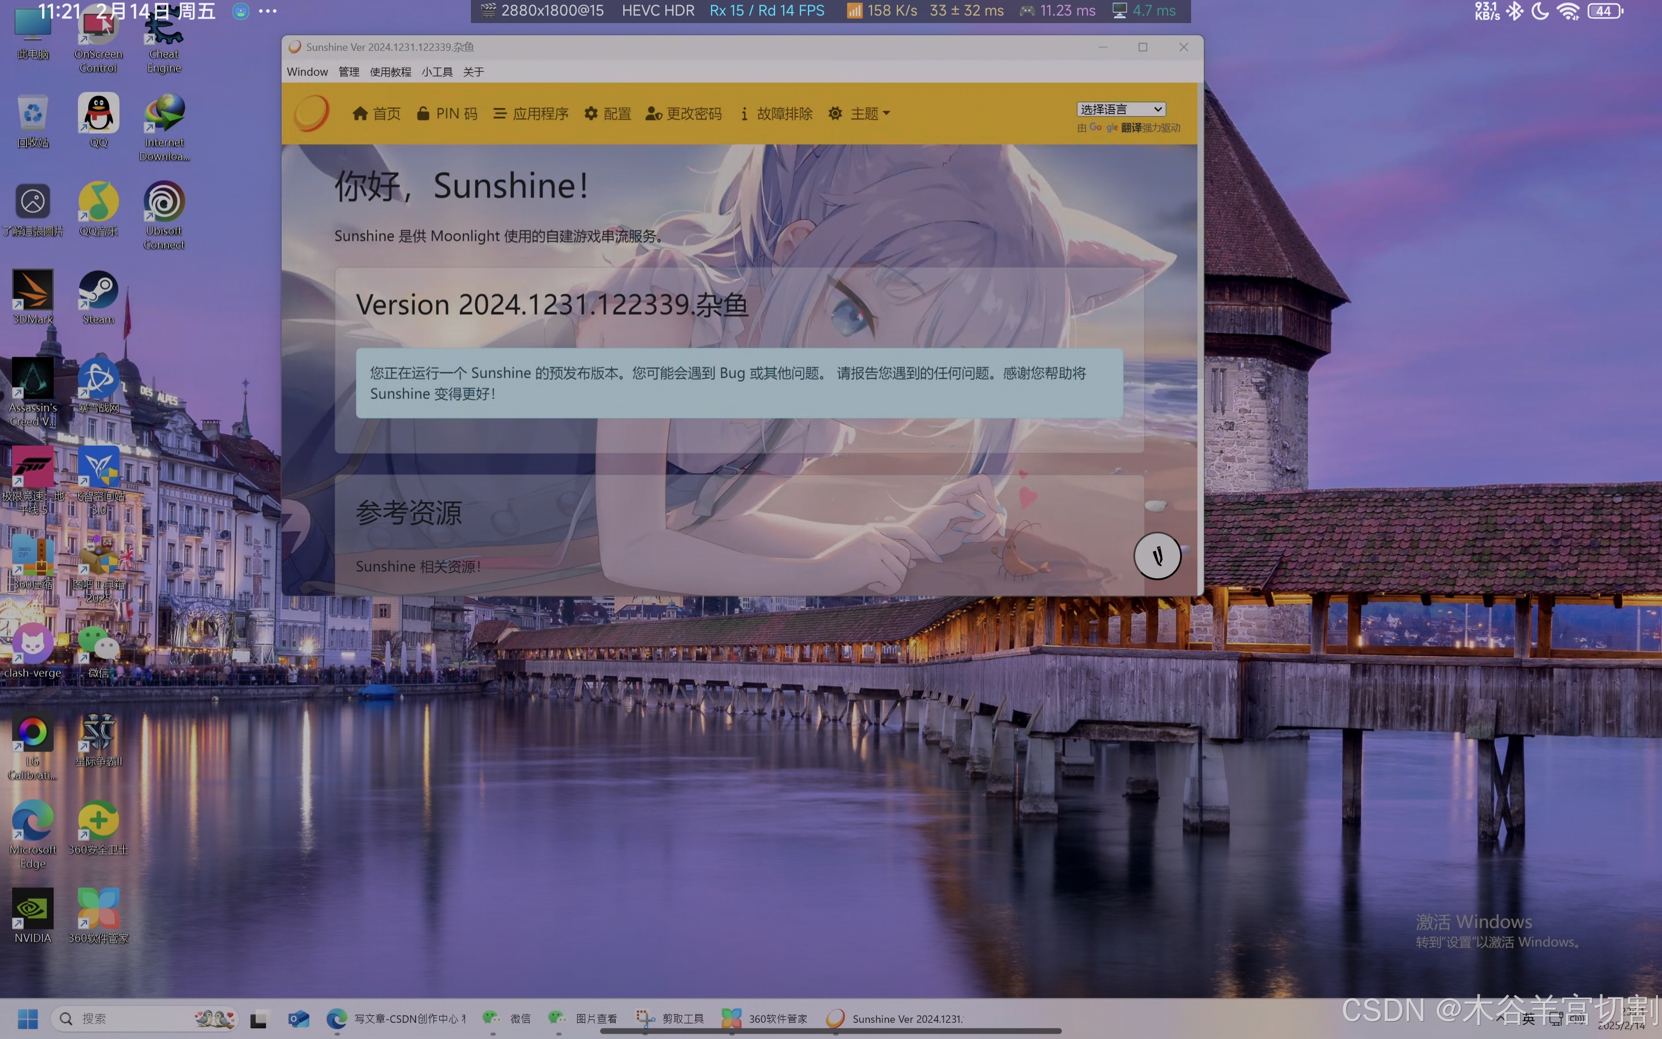Image resolution: width=1662 pixels, height=1039 pixels.
Task: Go to 应用程序 applications page
Action: coord(531,113)
